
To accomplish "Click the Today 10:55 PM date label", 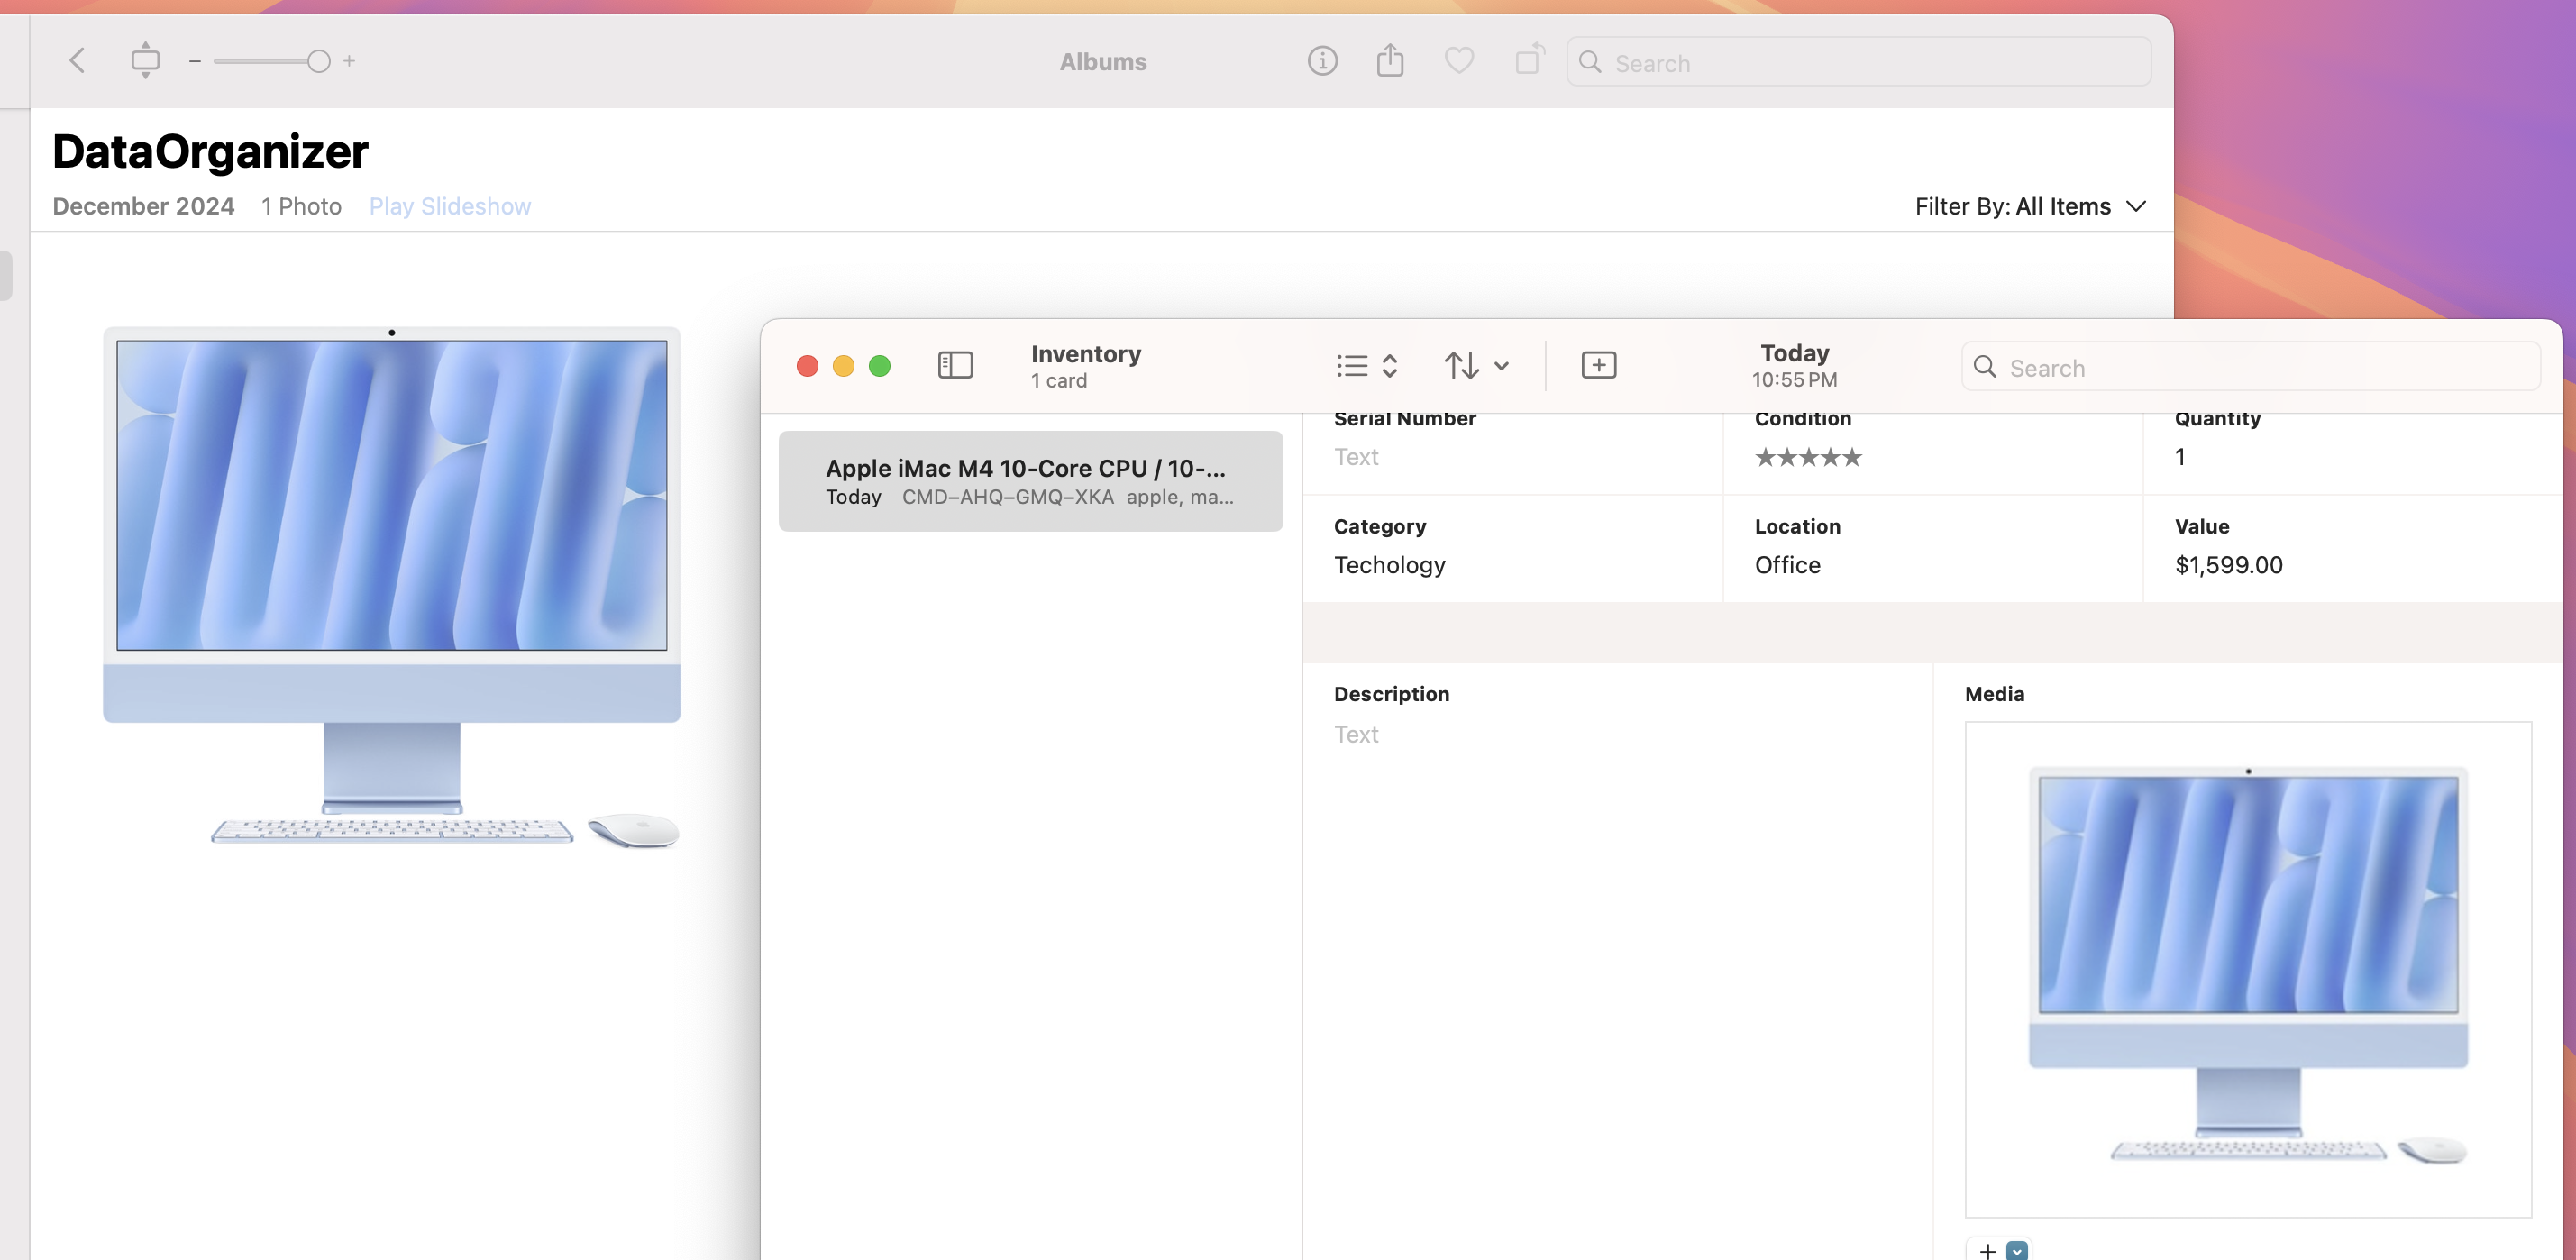I will (x=1794, y=366).
